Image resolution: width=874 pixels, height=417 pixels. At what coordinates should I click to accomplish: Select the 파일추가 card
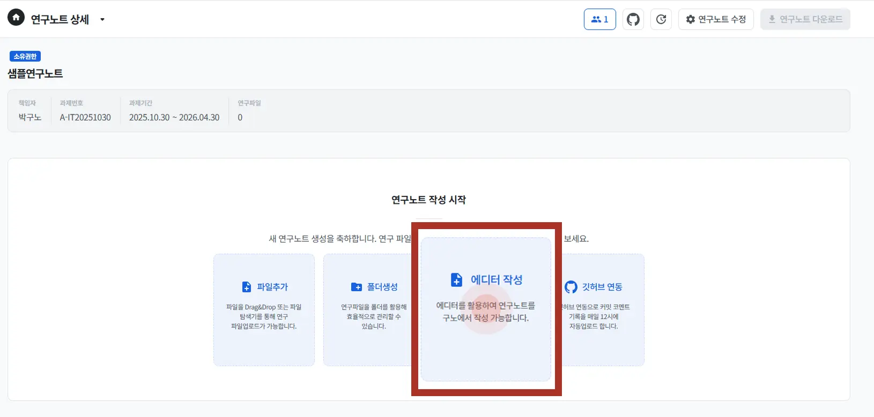click(x=264, y=310)
